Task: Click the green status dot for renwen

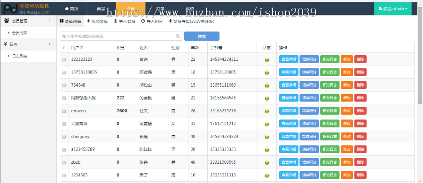Action: pos(267,111)
